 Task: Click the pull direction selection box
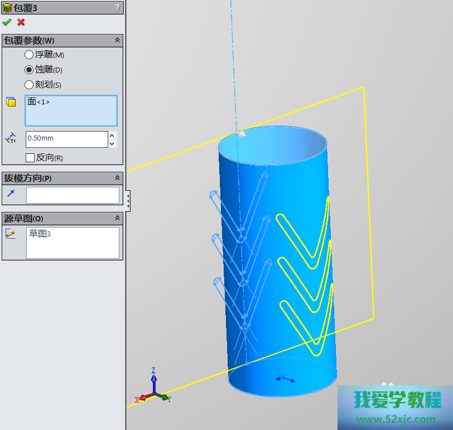click(73, 195)
